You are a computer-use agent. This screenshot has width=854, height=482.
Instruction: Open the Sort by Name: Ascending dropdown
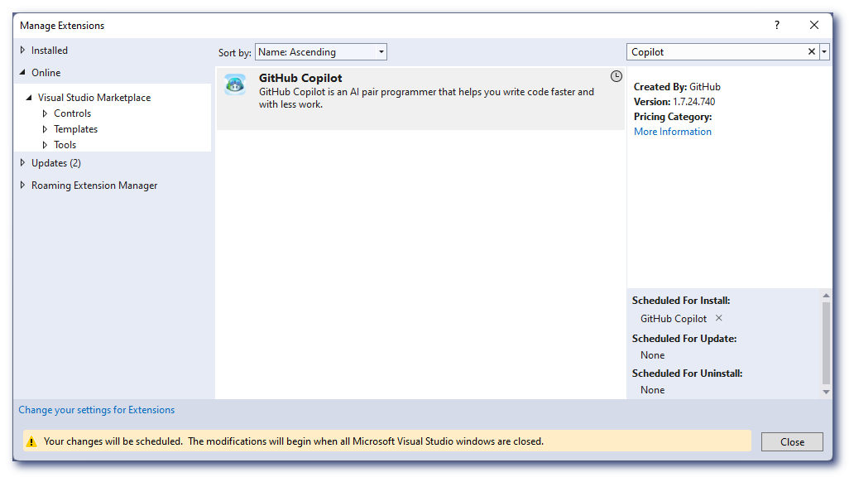(x=321, y=52)
